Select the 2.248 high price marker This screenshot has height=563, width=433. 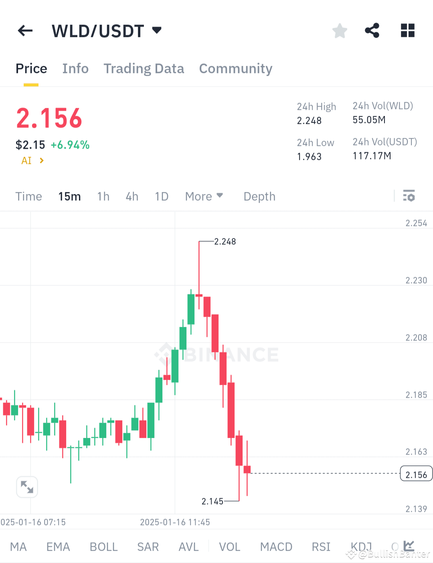click(x=225, y=241)
